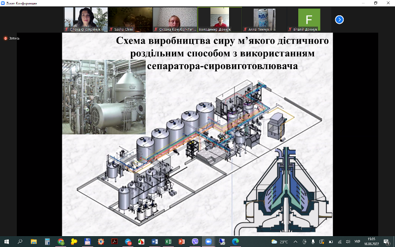Open the notification center icon

(x=387, y=242)
